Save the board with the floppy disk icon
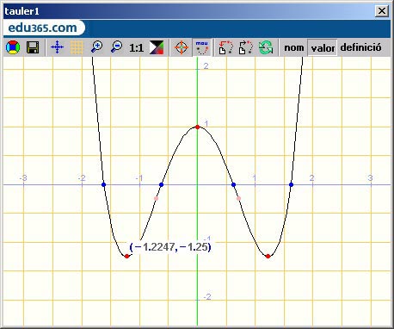The height and width of the screenshot is (329, 394). pyautogui.click(x=33, y=47)
